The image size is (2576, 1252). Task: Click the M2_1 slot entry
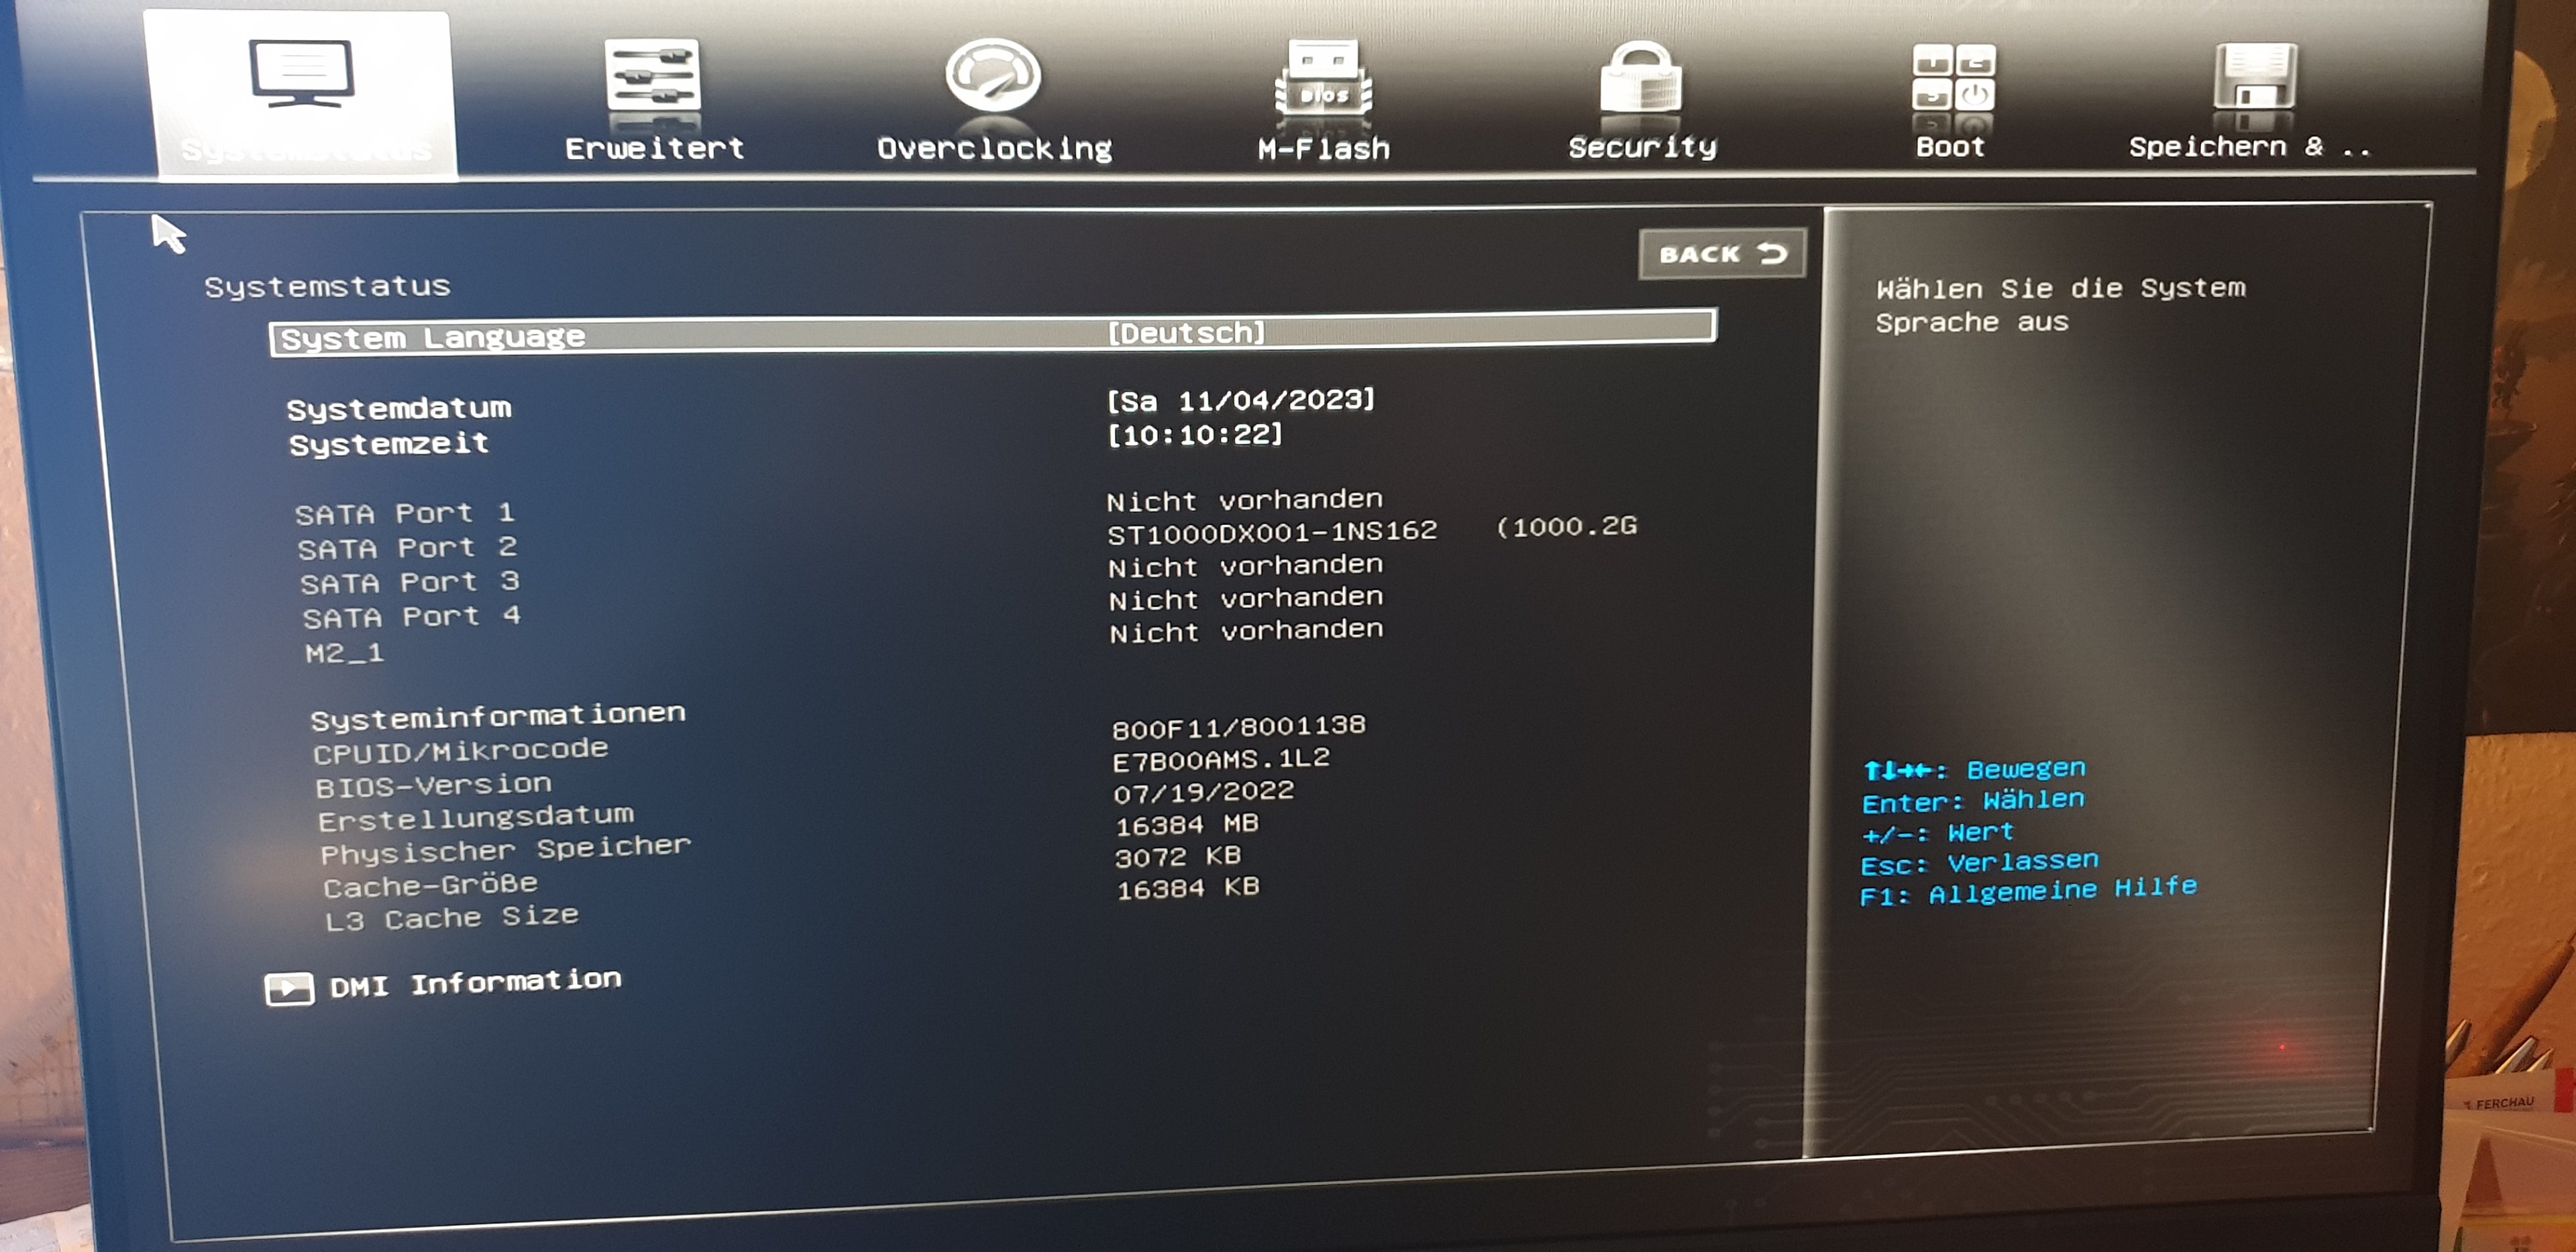pyautogui.click(x=344, y=654)
